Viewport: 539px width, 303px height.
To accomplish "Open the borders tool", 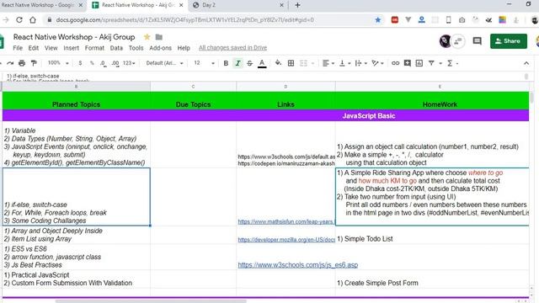I will click(x=291, y=63).
